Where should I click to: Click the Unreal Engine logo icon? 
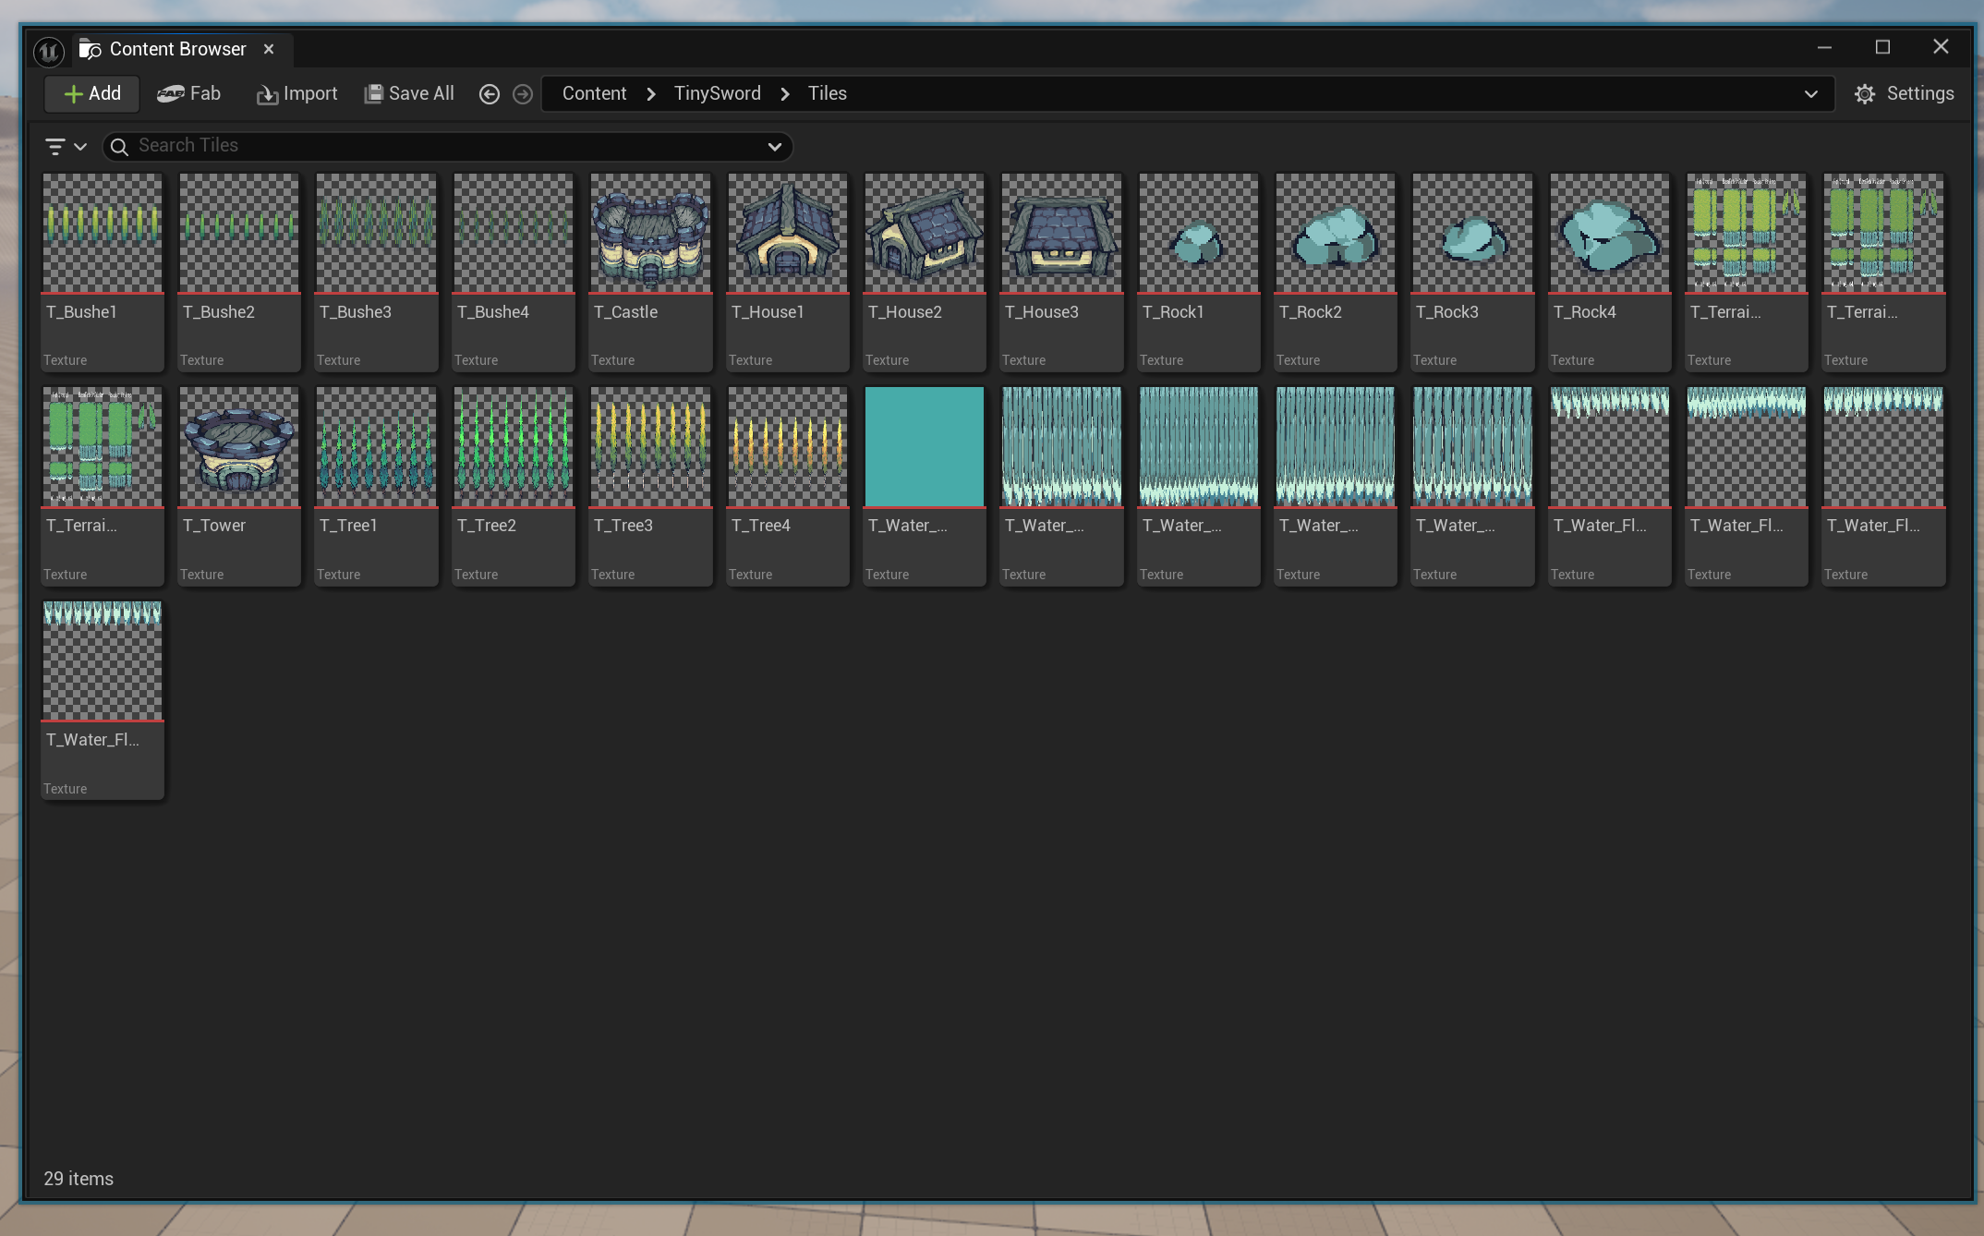(x=48, y=50)
